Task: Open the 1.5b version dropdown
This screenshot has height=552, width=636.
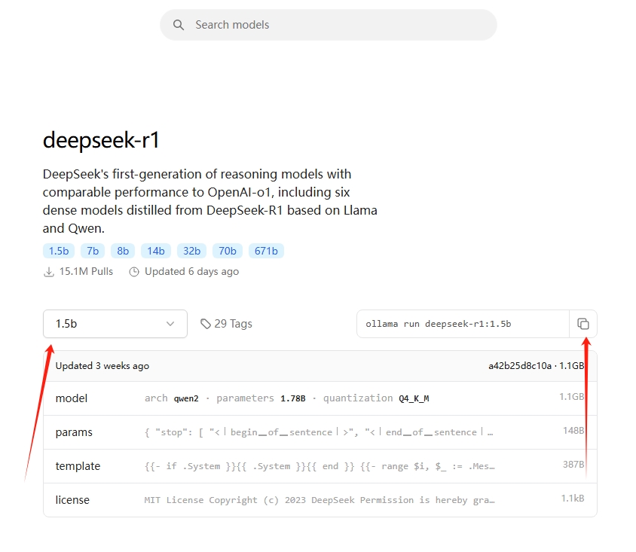Action: (x=115, y=324)
